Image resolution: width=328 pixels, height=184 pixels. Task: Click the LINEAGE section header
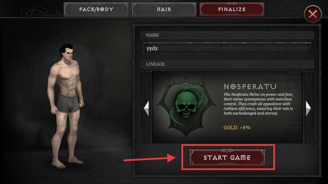click(227, 64)
